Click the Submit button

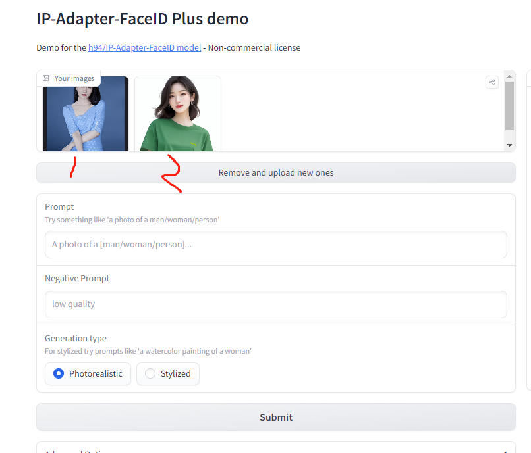[276, 417]
